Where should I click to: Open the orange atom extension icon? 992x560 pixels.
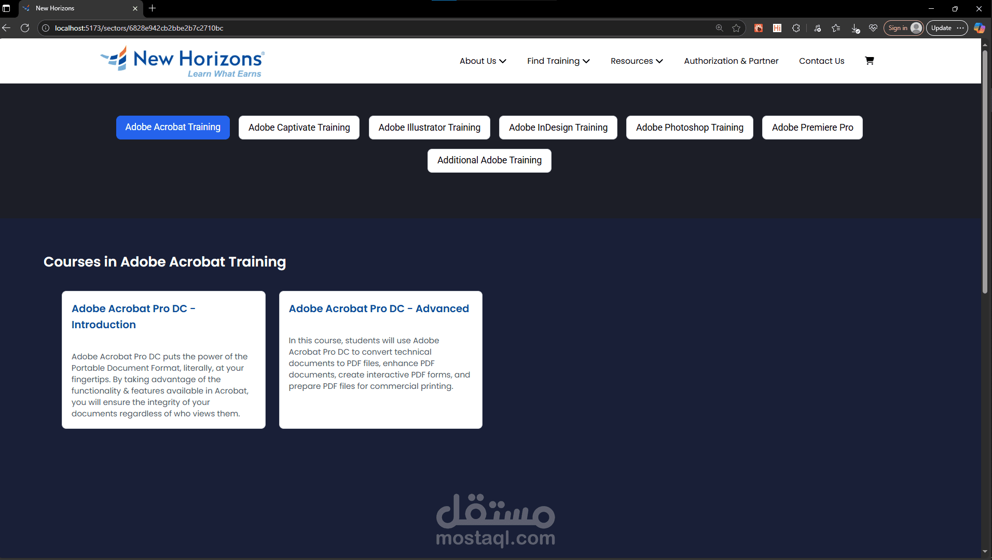(x=759, y=28)
